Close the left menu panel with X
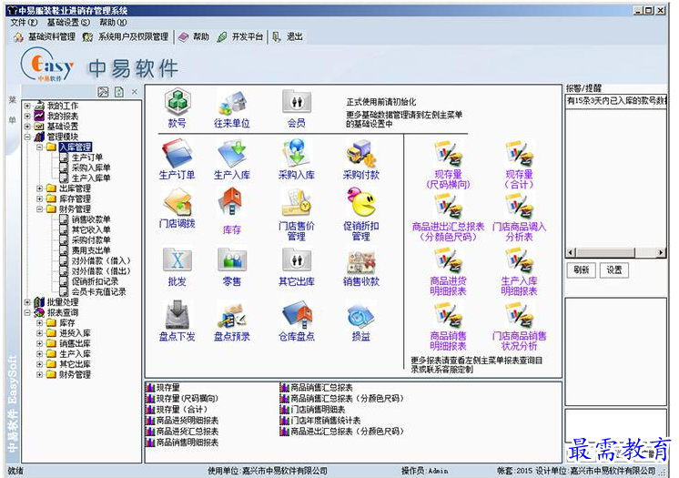679x478 pixels. point(135,92)
